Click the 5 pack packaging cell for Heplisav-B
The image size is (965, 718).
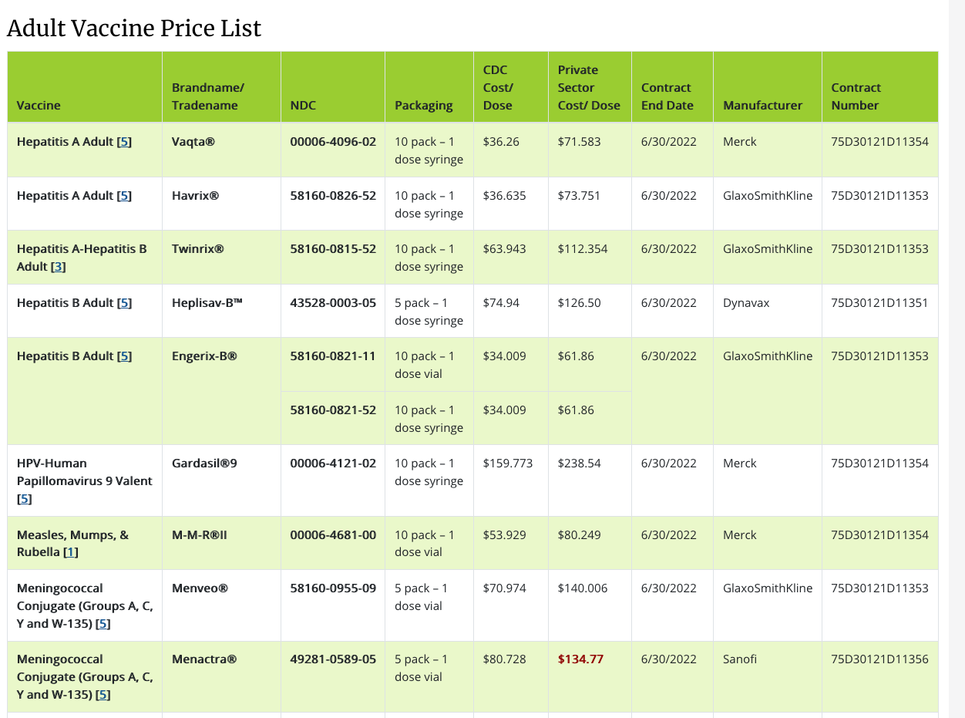[429, 312]
